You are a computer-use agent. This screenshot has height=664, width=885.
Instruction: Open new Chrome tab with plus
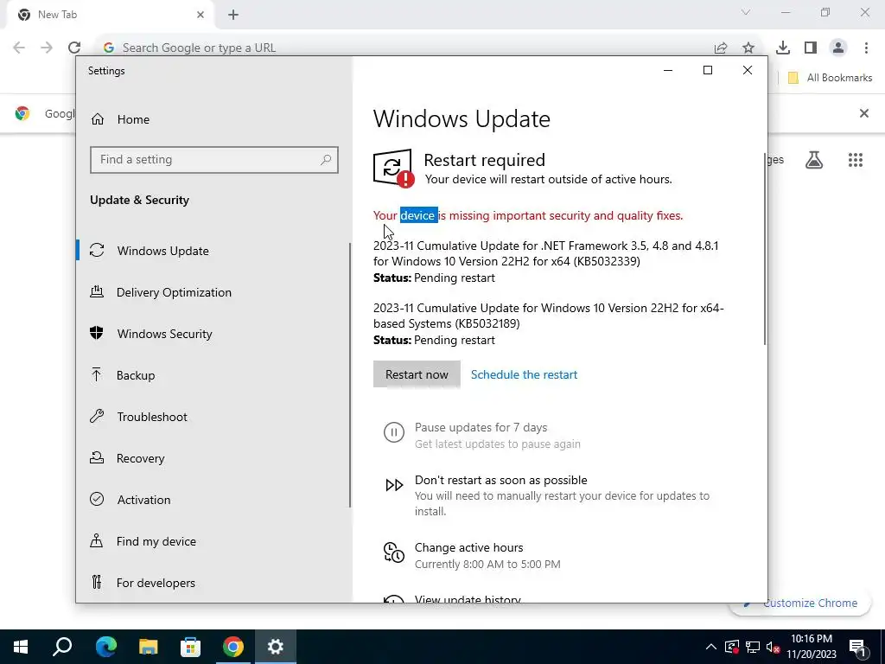233,15
